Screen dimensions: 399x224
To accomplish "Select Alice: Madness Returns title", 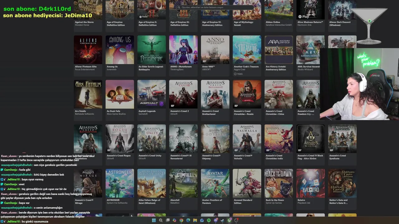I will tap(310, 22).
